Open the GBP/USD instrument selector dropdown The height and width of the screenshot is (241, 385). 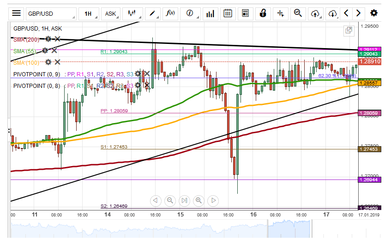coord(51,13)
